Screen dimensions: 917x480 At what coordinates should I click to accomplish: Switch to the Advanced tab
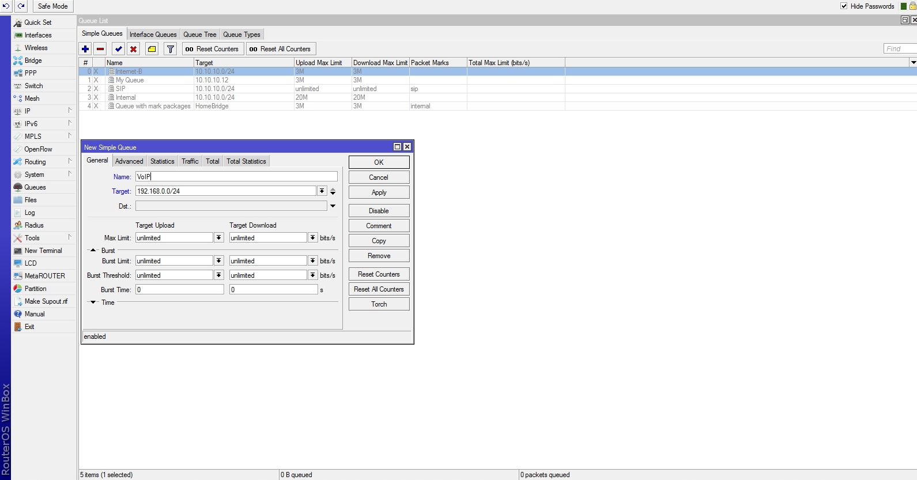pos(129,161)
